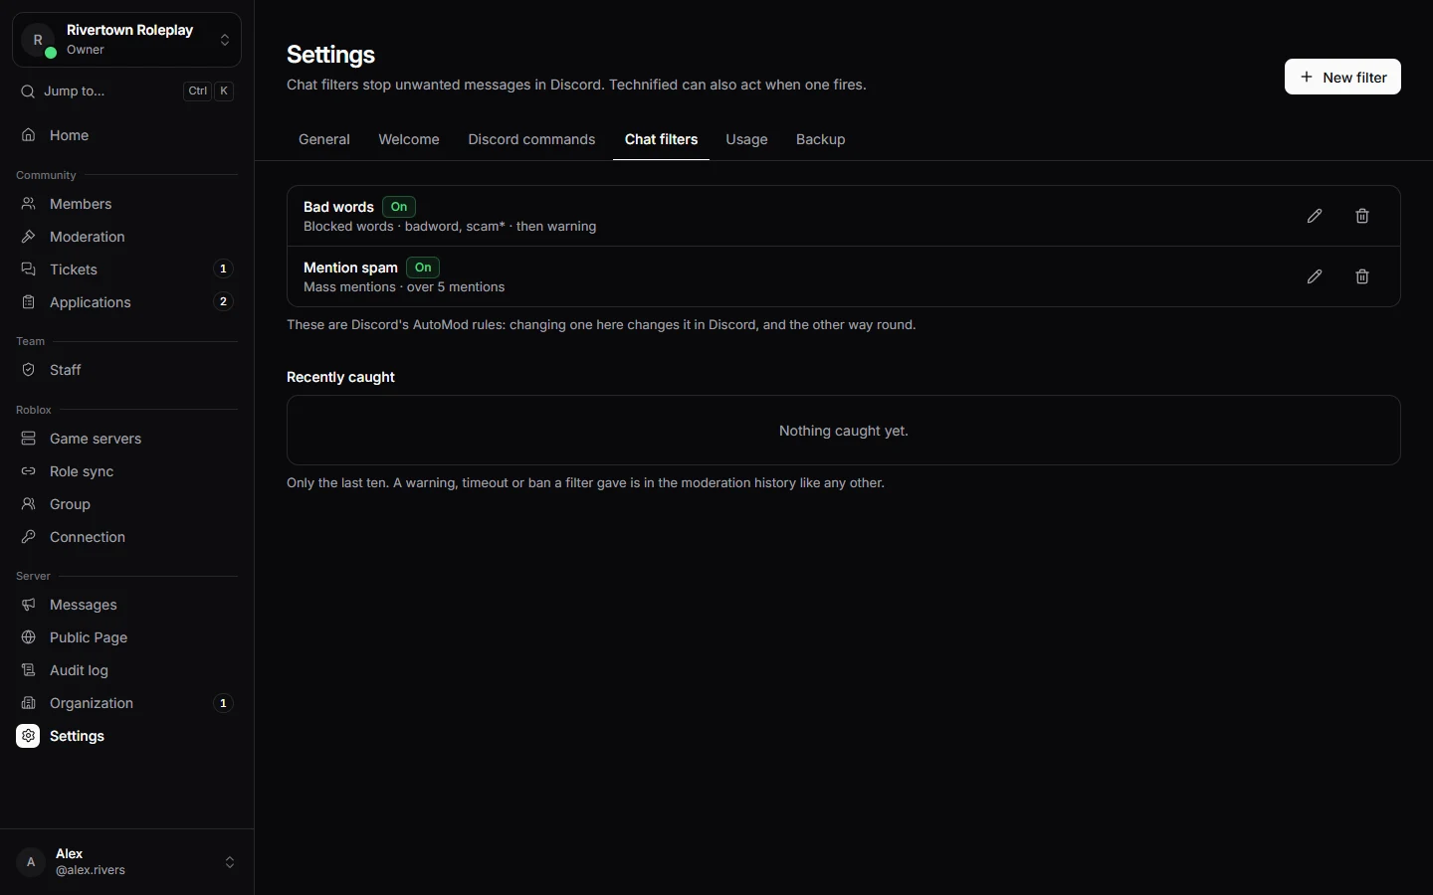Edit the Mention spam filter

coord(1315,276)
